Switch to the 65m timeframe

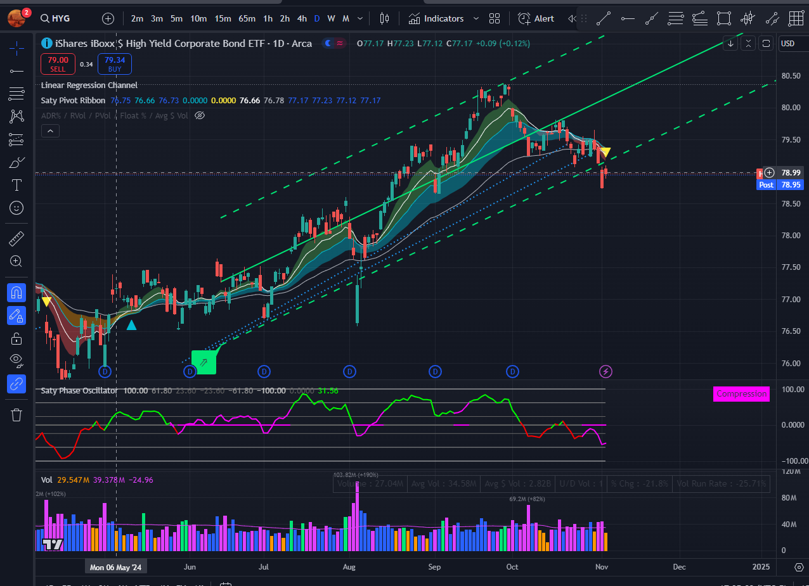[x=247, y=18]
